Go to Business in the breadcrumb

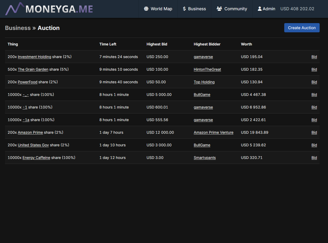(18, 28)
